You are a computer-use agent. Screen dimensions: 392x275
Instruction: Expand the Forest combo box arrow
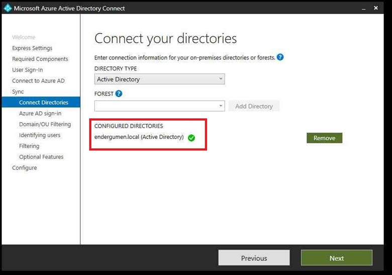(221, 106)
